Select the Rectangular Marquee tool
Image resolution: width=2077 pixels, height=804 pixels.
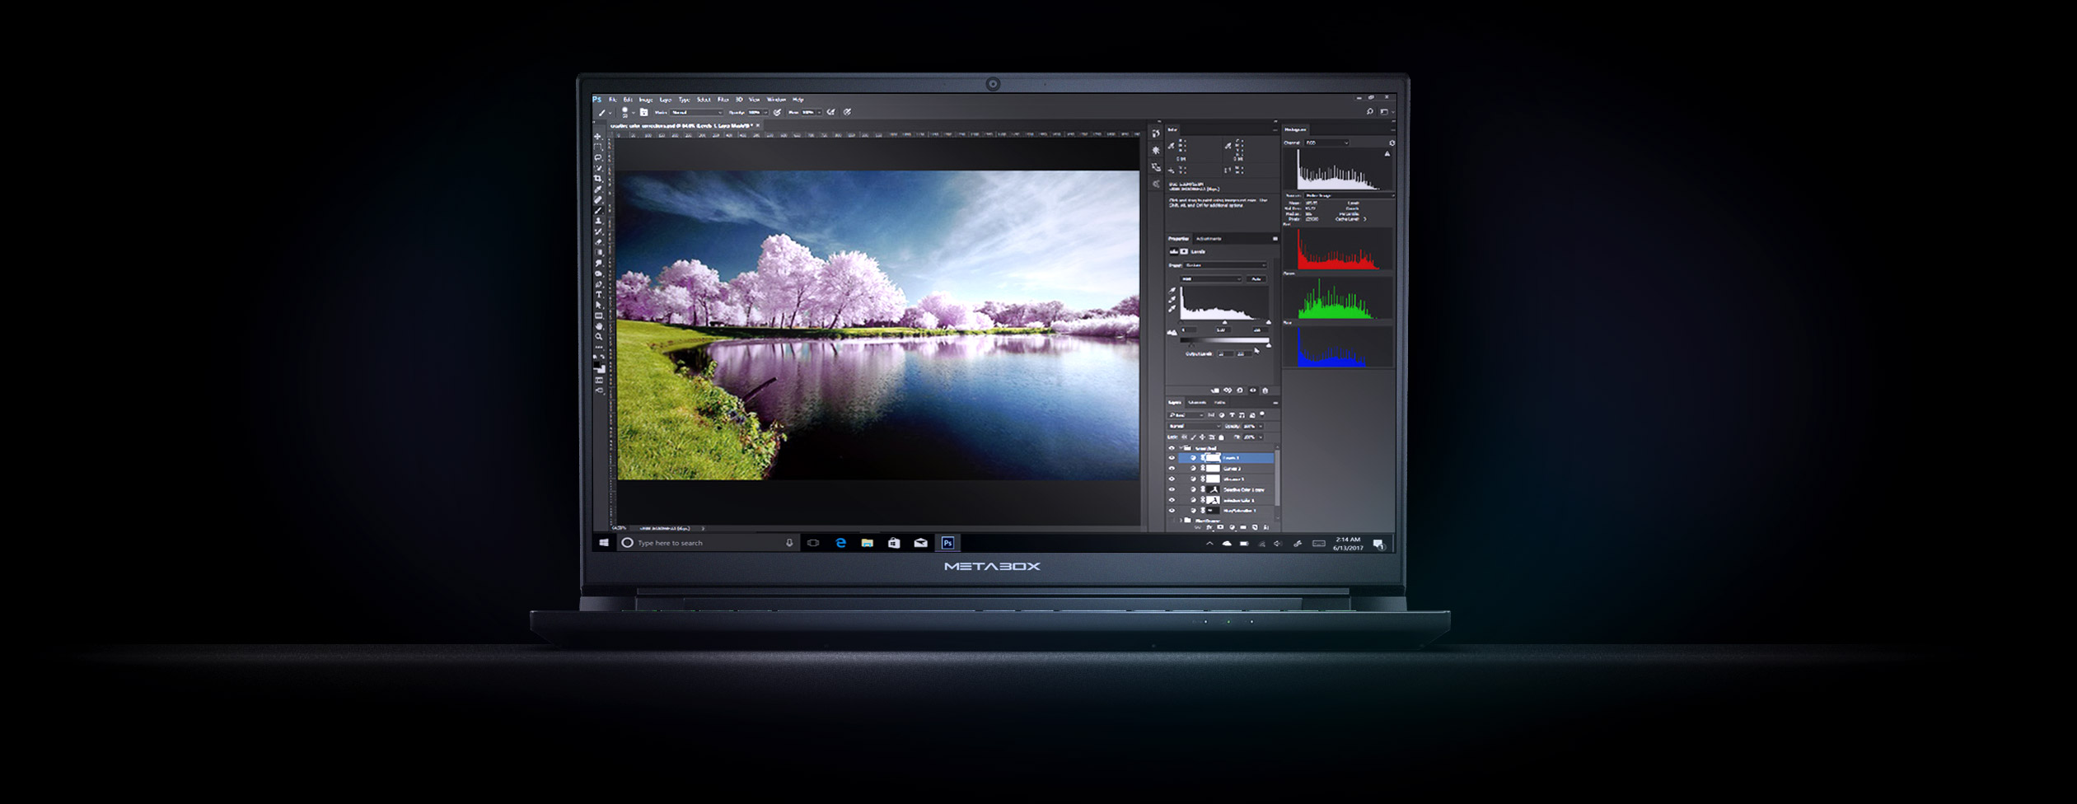(x=598, y=147)
